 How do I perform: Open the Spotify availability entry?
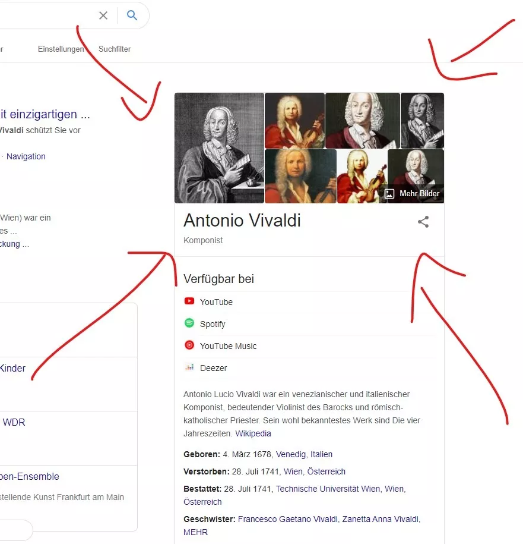click(x=309, y=323)
